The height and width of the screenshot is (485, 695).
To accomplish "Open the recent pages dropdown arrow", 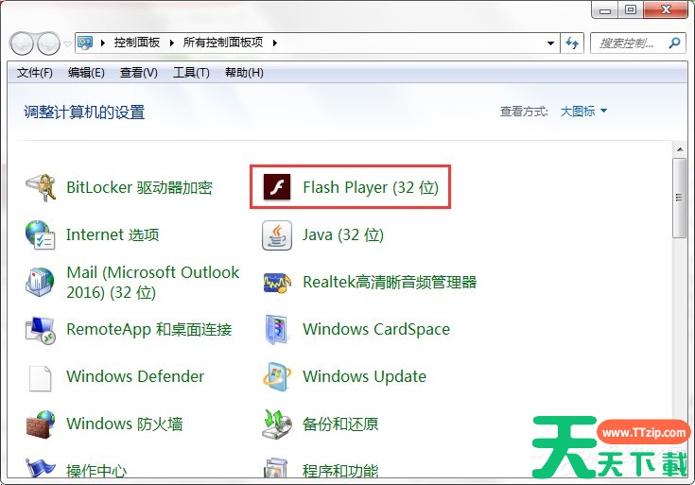I will coord(67,43).
